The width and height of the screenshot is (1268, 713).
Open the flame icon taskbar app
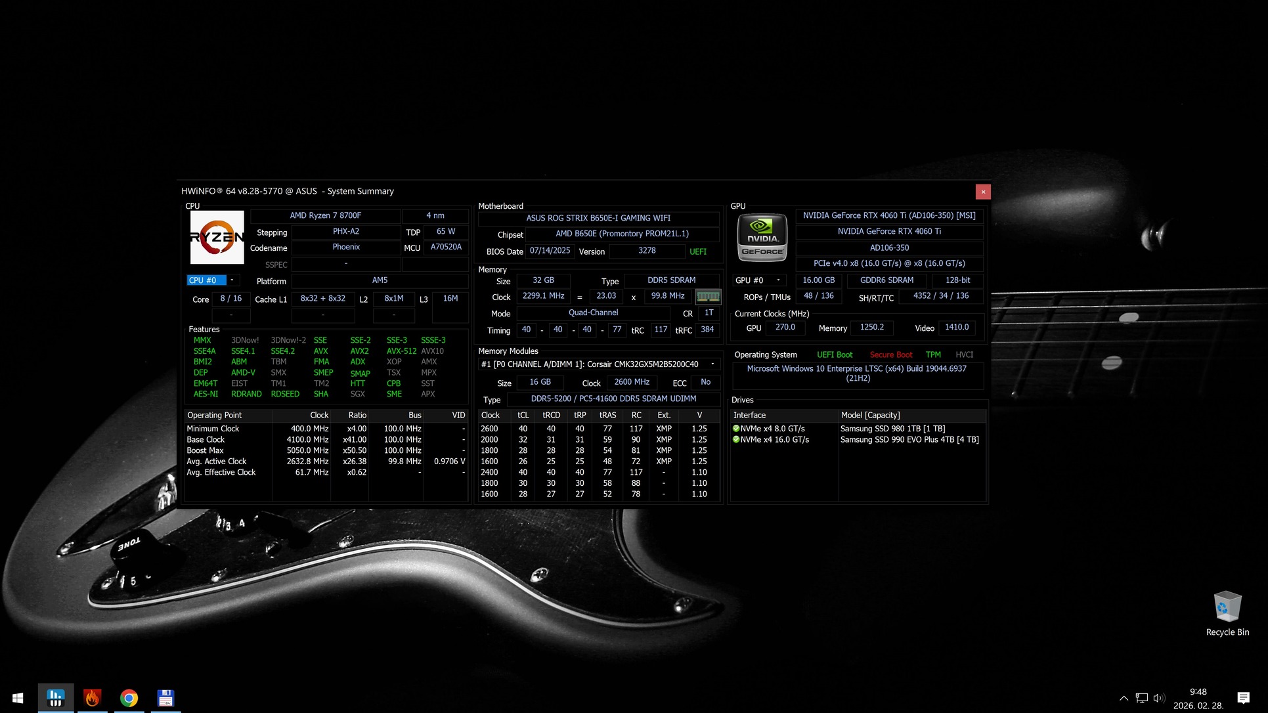click(93, 698)
